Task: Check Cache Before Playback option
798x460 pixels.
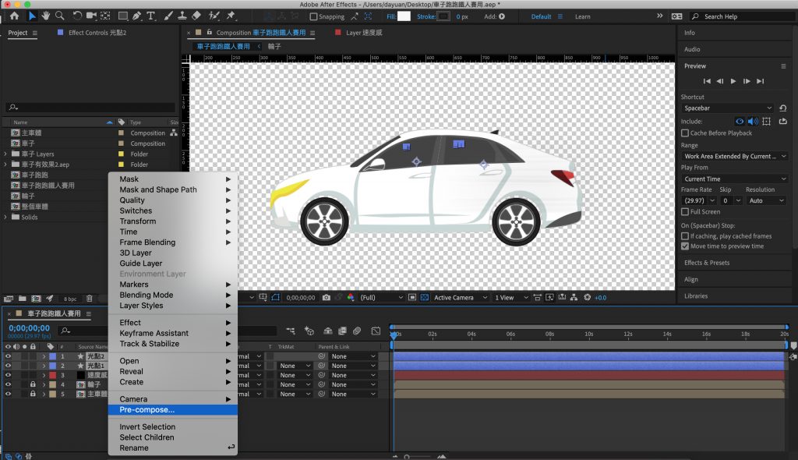Action: click(685, 133)
